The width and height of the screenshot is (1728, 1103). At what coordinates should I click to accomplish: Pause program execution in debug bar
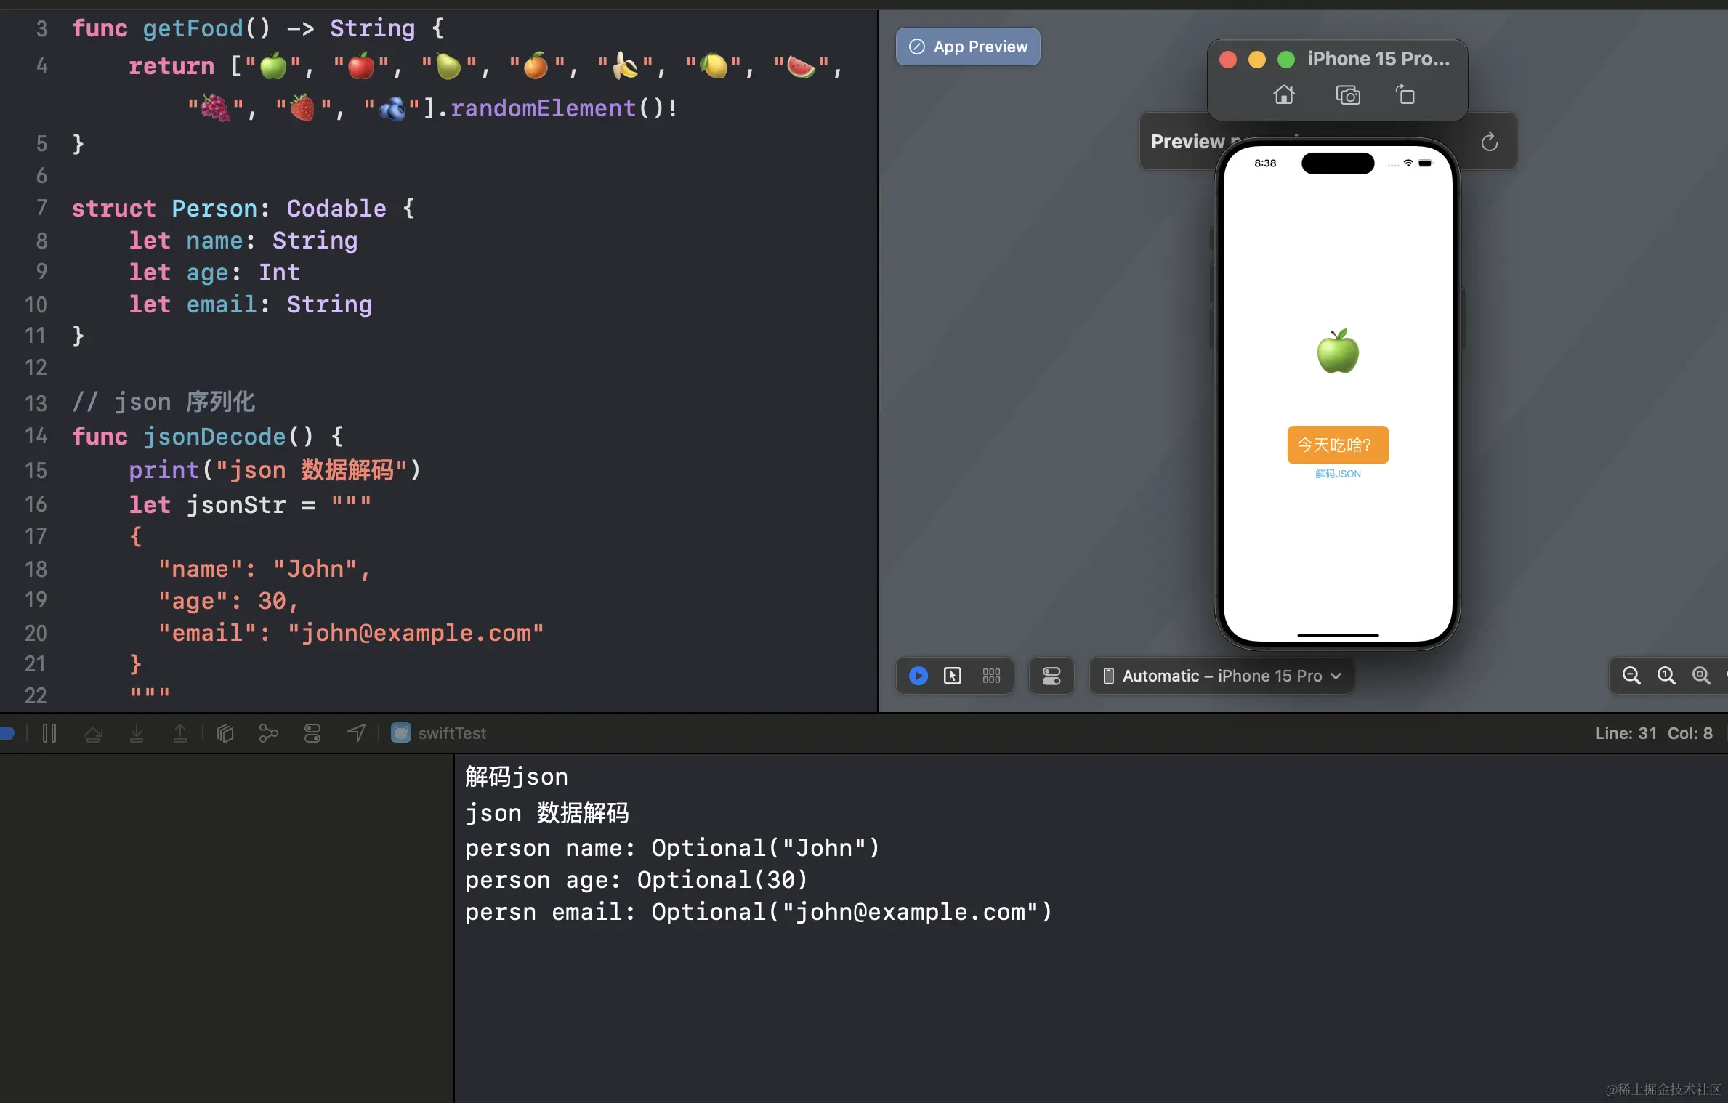point(49,733)
